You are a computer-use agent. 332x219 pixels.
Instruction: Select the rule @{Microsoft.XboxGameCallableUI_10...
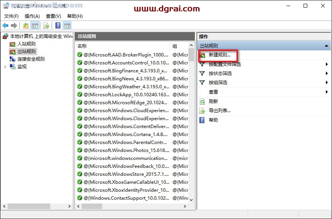tap(126, 182)
